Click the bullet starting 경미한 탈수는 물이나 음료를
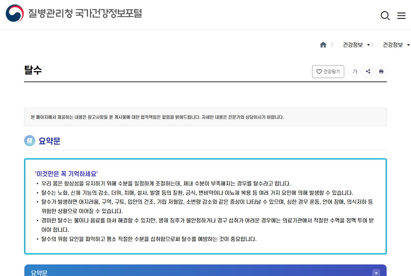This screenshot has height=276, width=411. coord(208,225)
